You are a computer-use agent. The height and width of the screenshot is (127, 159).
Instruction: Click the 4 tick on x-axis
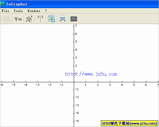pos(122,81)
